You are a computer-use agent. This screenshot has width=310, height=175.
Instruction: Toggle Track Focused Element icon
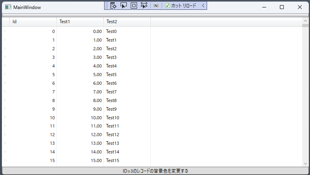144,5
